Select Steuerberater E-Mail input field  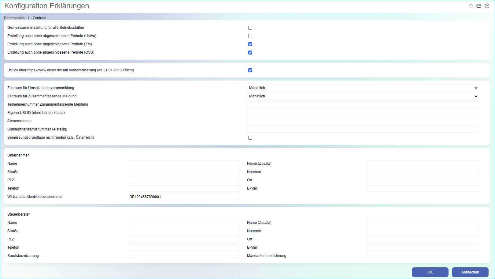(x=423, y=247)
